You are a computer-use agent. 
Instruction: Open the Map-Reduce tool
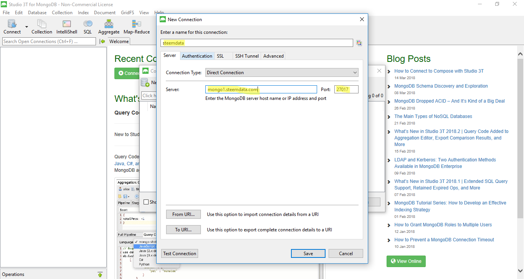(x=137, y=27)
